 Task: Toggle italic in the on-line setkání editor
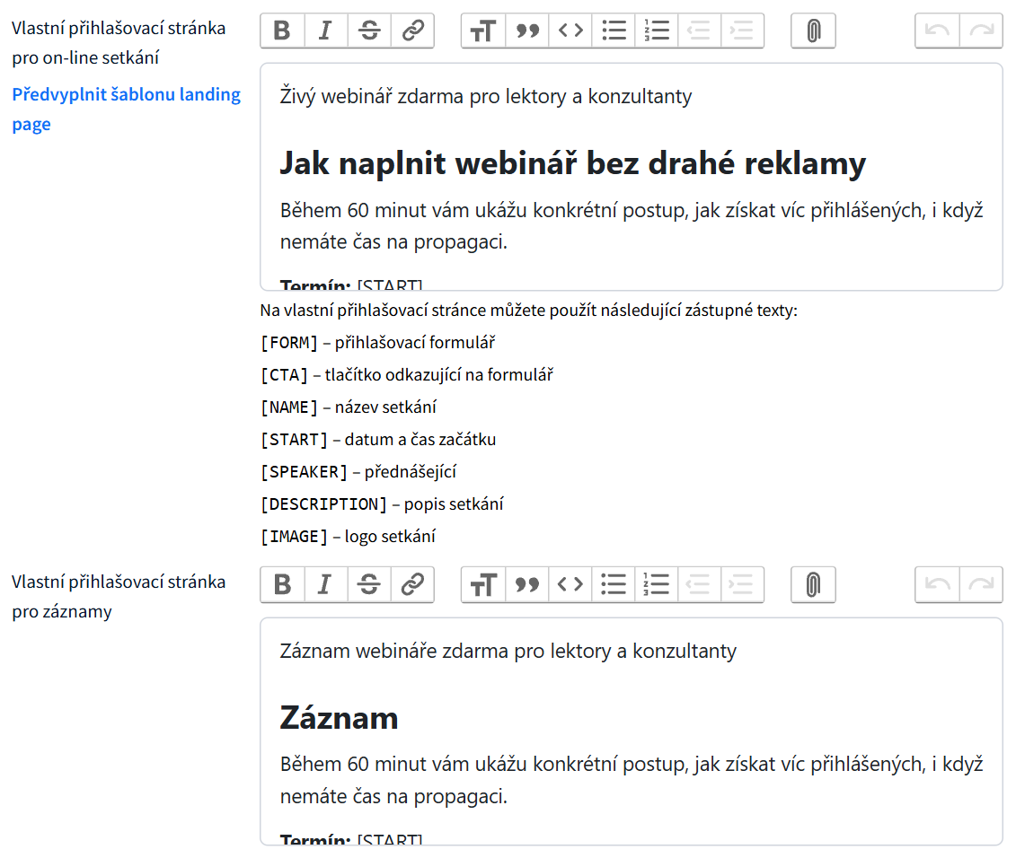pos(326,31)
